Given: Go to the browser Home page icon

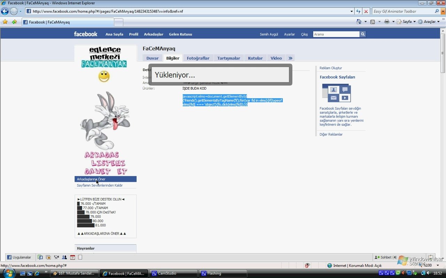Looking at the screenshot, I should pos(359,22).
